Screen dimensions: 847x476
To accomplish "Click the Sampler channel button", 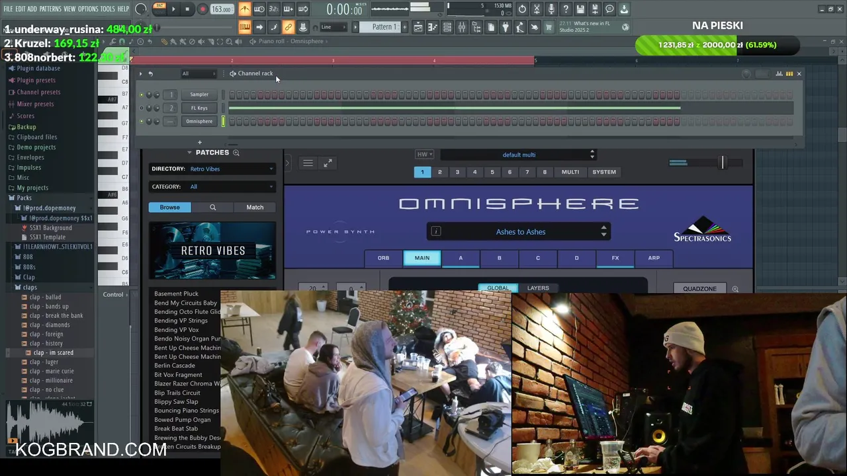I will (199, 95).
